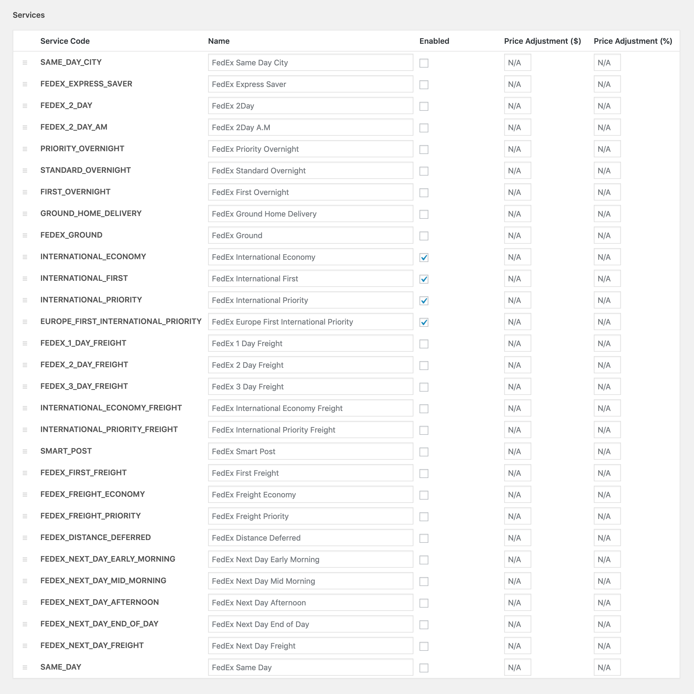Click the drag handle icon for FEDEX_GROUND
Image resolution: width=694 pixels, height=694 pixels.
pos(24,235)
